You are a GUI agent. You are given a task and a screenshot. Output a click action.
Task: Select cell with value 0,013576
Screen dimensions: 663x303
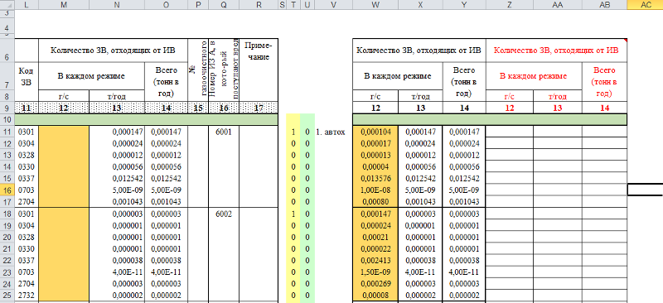375,178
